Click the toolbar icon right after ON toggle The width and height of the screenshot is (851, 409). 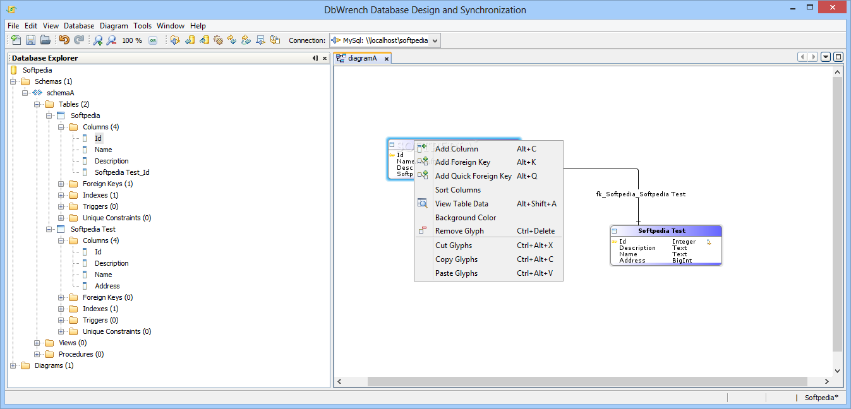[x=176, y=40]
